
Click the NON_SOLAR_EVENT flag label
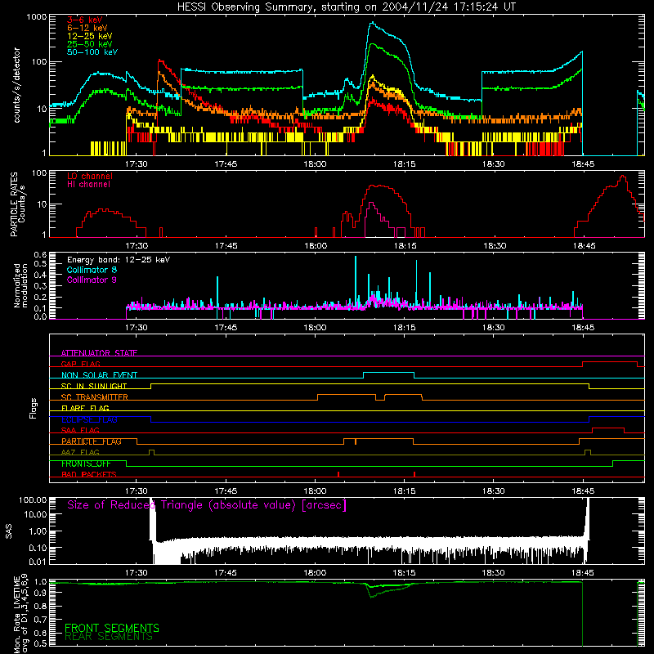click(99, 375)
